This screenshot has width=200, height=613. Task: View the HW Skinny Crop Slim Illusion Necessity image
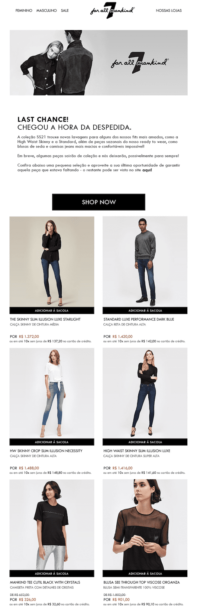(52, 393)
